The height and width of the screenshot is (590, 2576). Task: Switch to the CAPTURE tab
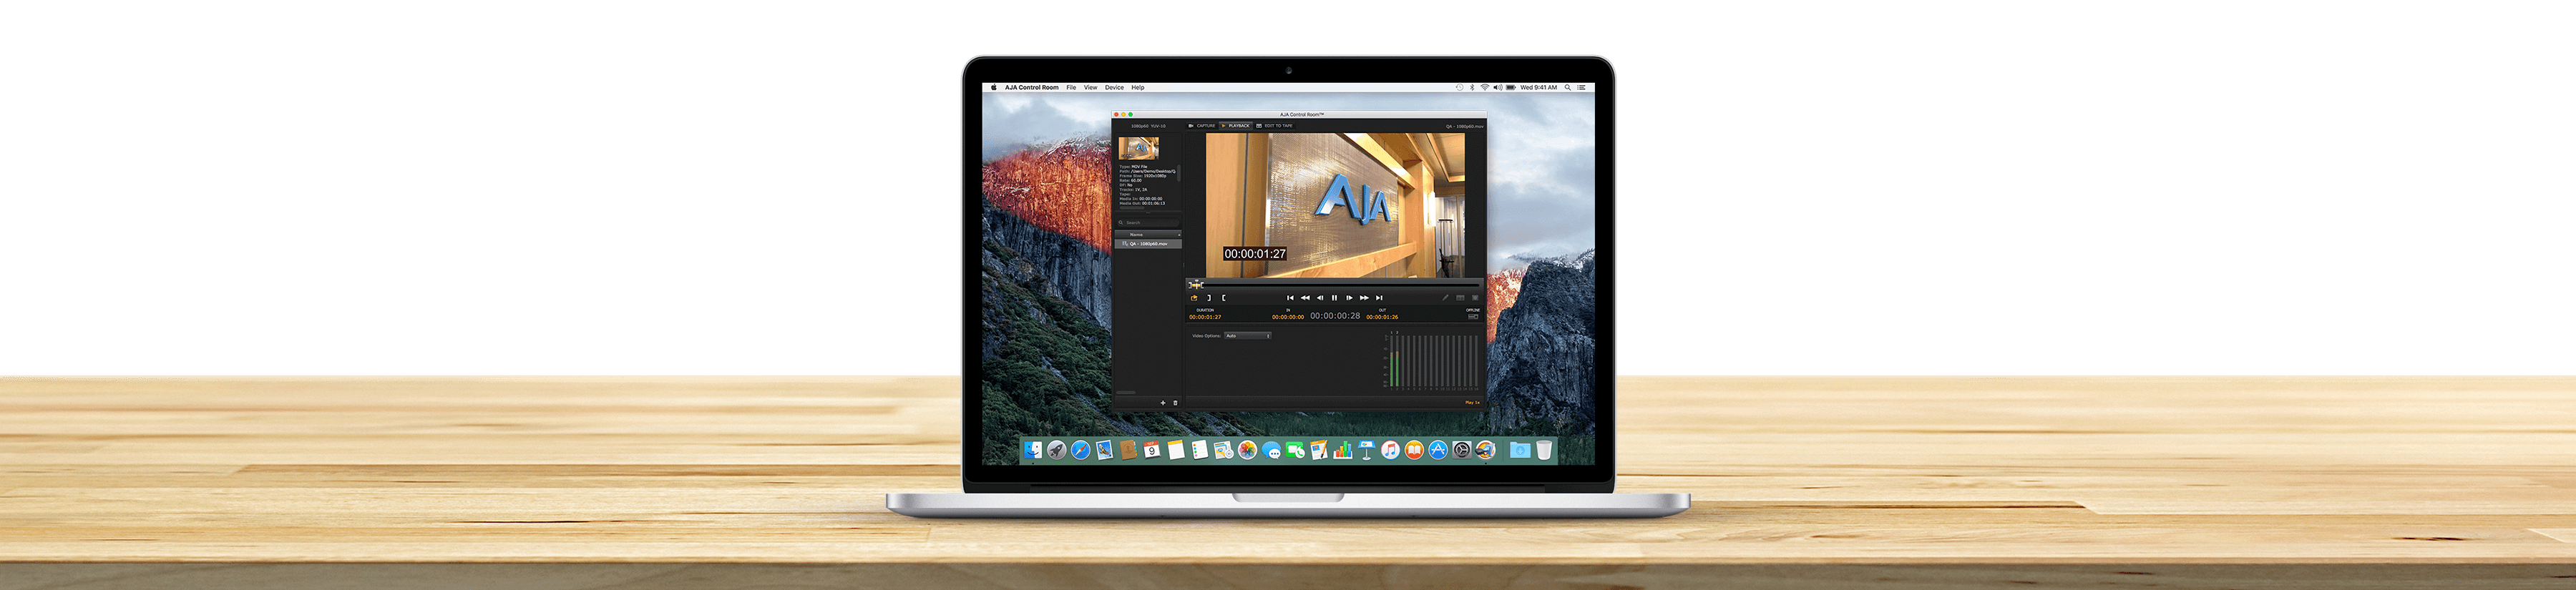[1202, 126]
